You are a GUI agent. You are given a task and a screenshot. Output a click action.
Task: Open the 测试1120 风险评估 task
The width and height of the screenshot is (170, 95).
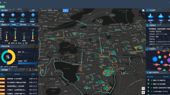159,80
